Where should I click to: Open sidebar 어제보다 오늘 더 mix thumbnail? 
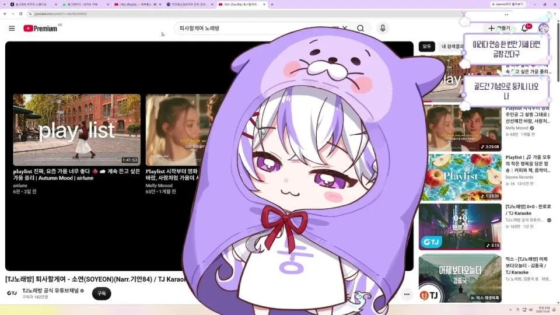[460, 278]
